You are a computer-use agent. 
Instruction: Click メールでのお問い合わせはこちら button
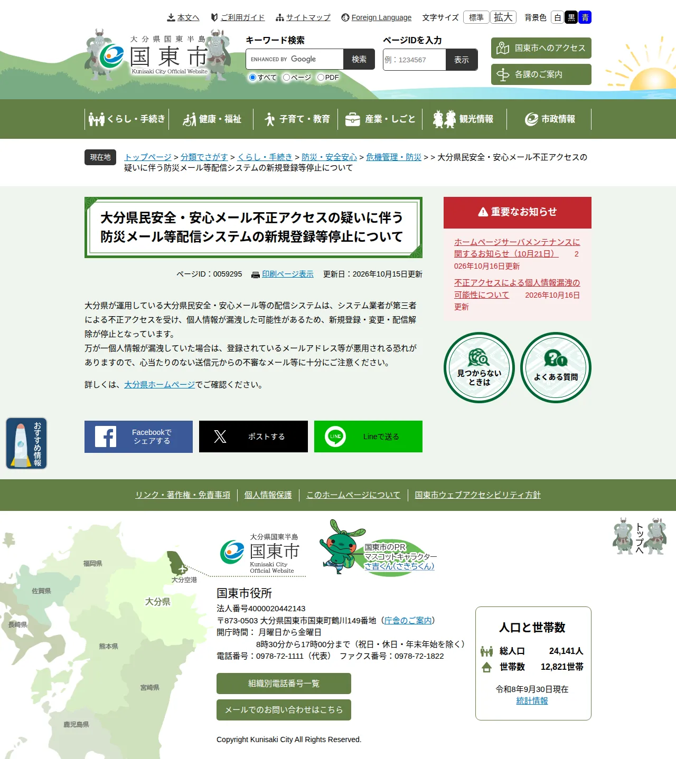[x=284, y=710]
